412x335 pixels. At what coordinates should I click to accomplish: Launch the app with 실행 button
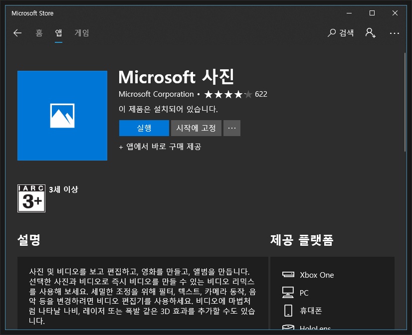144,128
